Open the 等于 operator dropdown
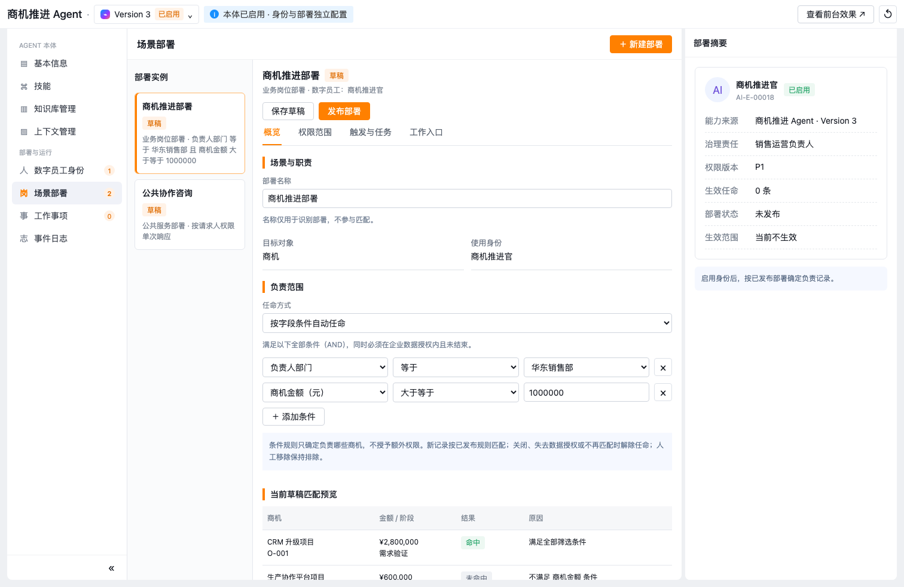904x587 pixels. (456, 368)
